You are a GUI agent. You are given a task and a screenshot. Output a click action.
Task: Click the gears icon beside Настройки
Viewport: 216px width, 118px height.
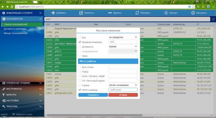click(x=4, y=100)
